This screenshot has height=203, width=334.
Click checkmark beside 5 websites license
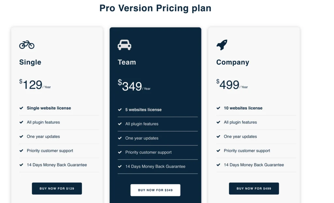[120, 110]
